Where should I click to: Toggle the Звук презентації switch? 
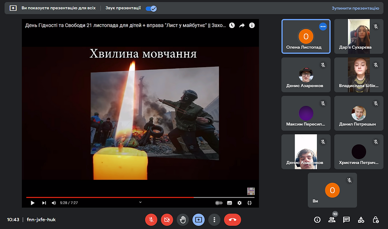(x=151, y=9)
